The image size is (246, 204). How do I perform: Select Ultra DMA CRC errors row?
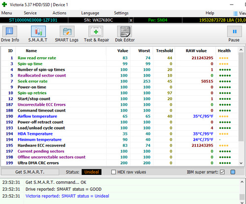click(120, 163)
